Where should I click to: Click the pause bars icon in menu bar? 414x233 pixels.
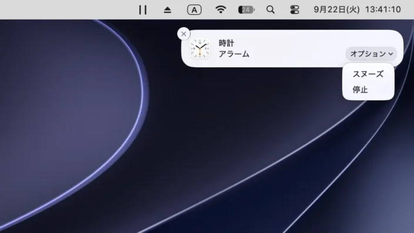click(143, 10)
